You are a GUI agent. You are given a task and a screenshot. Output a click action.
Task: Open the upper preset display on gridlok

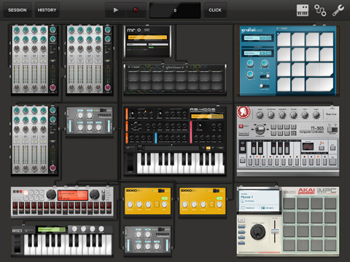257,38
